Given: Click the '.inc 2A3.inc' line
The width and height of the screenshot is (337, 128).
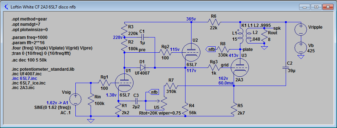Looking at the screenshot, I should click(x=23, y=88).
